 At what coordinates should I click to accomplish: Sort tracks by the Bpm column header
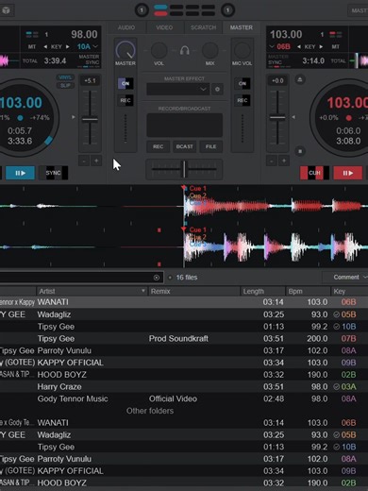click(308, 291)
